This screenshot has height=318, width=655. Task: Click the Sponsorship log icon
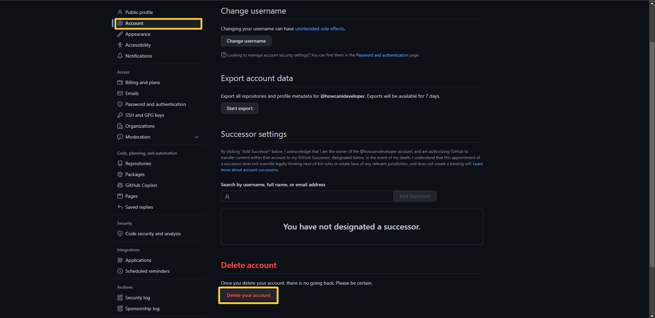coord(120,308)
